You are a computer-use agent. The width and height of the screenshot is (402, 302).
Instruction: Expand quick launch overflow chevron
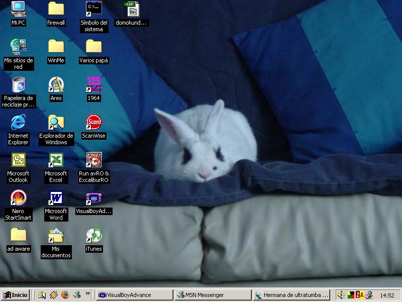pyautogui.click(x=87, y=293)
